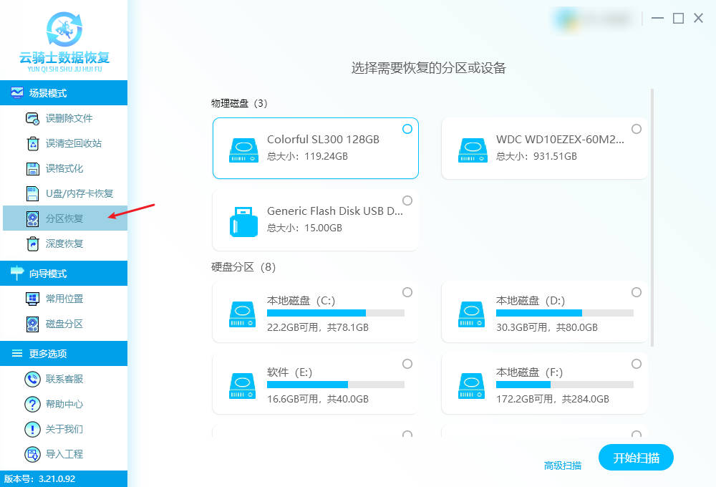Choose the 误格式化 scenario

tap(65, 168)
